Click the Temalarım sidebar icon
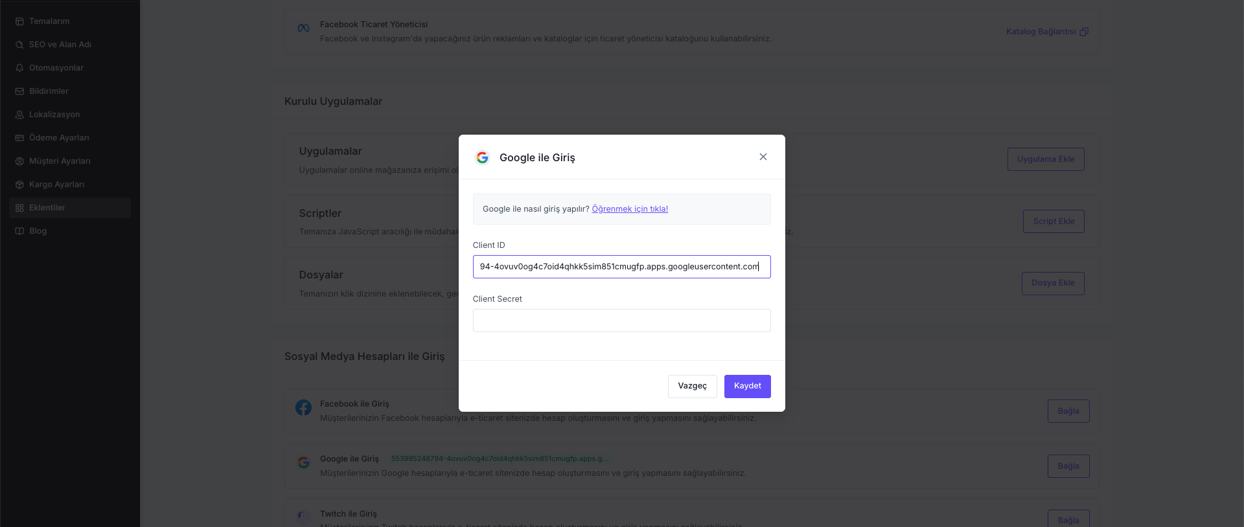The image size is (1244, 527). pyautogui.click(x=19, y=21)
